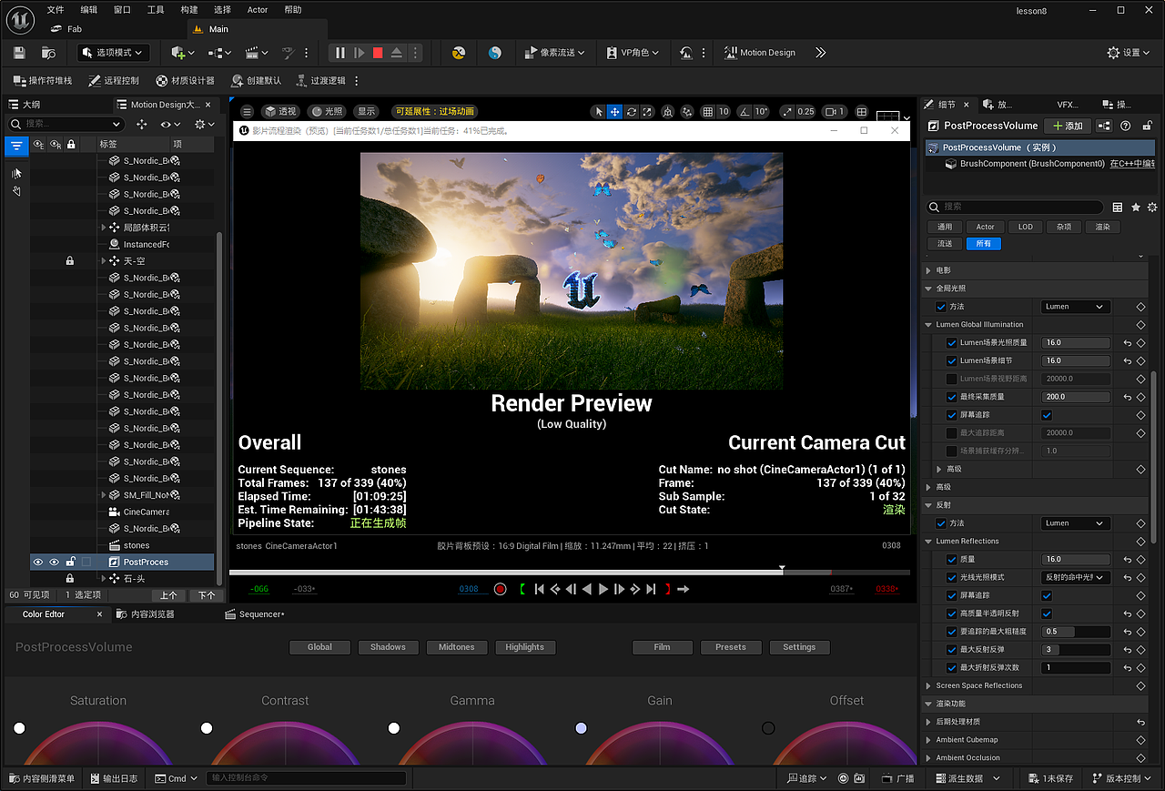Toggle the 最终采集质量 override checkbox
Viewport: 1165px width, 791px height.
(952, 397)
